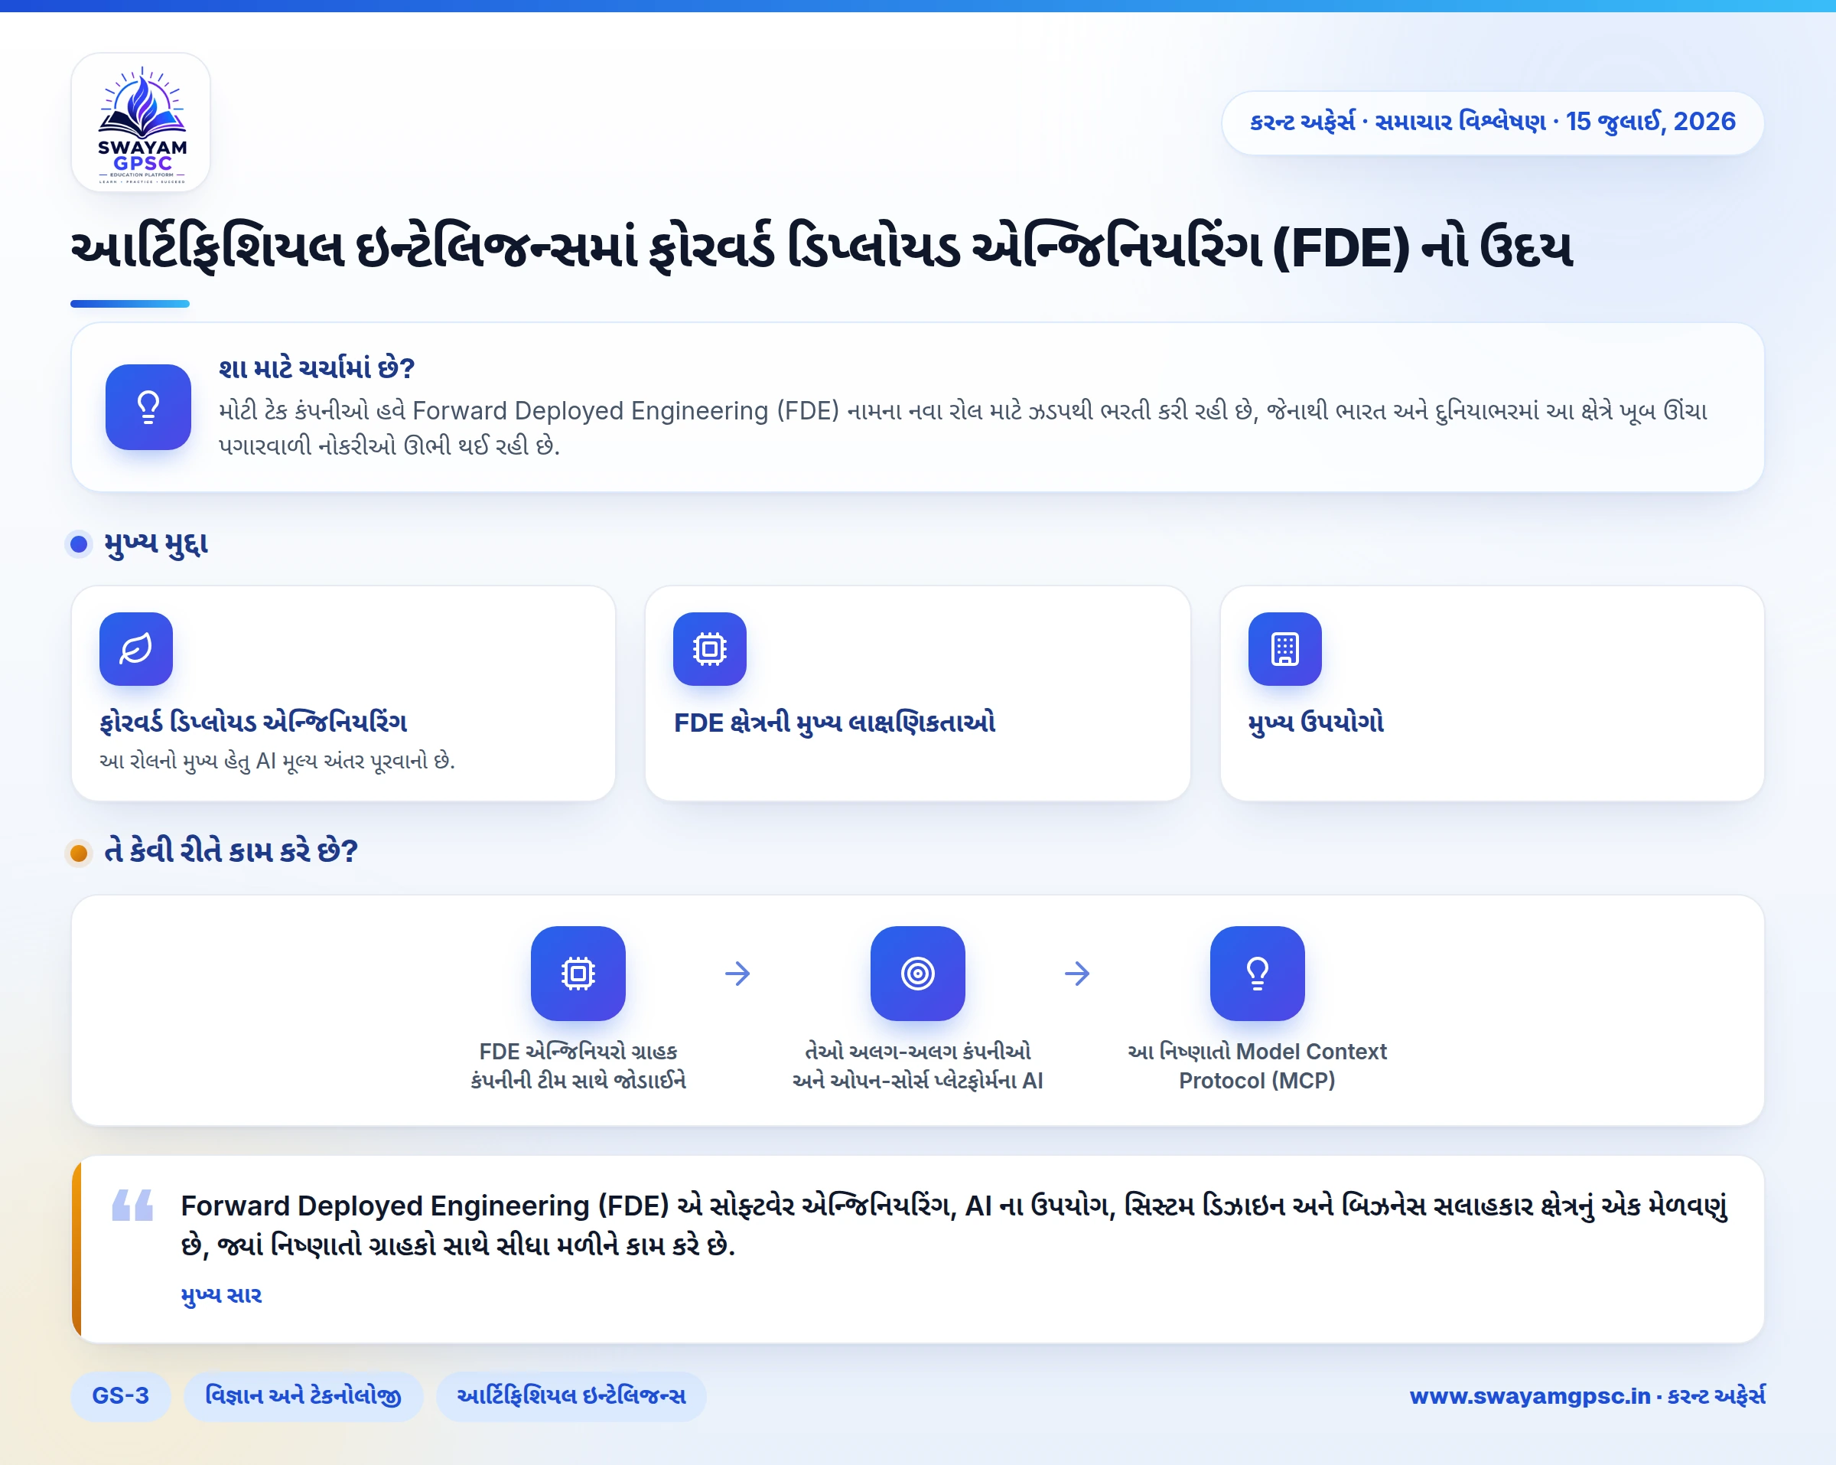Click the કરન્ટ અફેર્સ date pill dated 15 જુલાઈ, 2026
The image size is (1836, 1465).
point(1492,122)
